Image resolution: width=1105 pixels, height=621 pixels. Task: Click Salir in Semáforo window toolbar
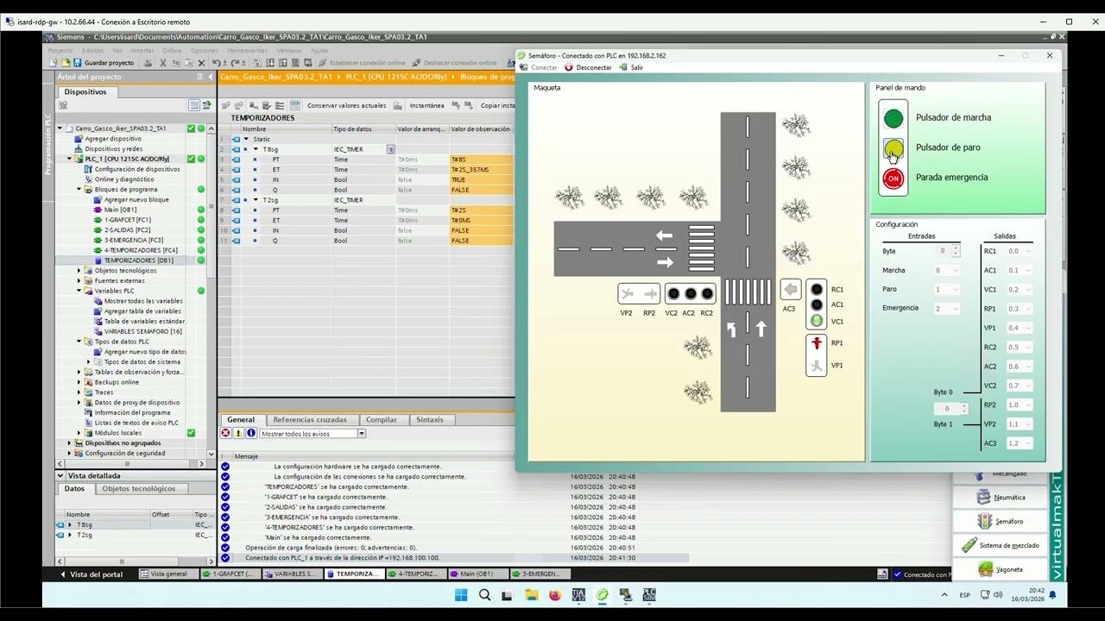(x=631, y=67)
